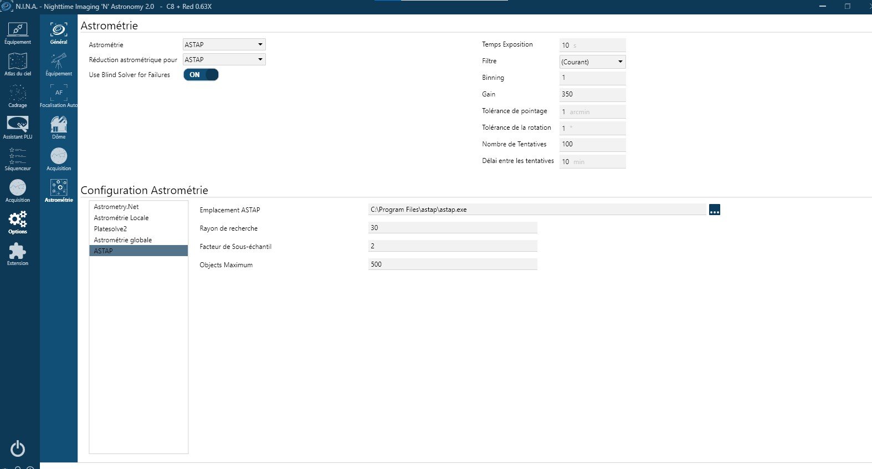
Task: Click the Binning input field
Action: click(x=593, y=78)
